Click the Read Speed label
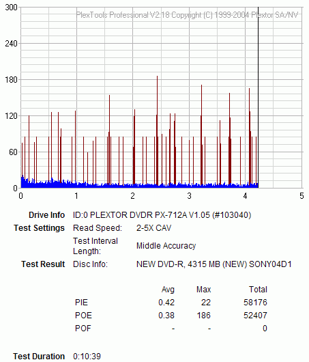309x362 pixels. click(98, 228)
